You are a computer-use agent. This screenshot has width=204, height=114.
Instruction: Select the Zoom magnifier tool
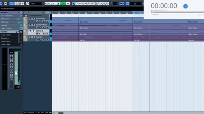89,3
